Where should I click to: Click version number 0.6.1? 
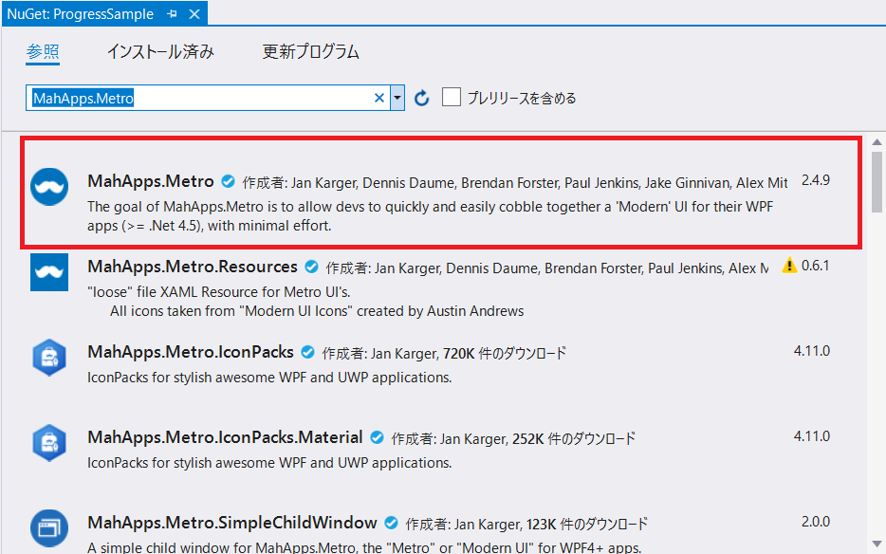[x=816, y=266]
